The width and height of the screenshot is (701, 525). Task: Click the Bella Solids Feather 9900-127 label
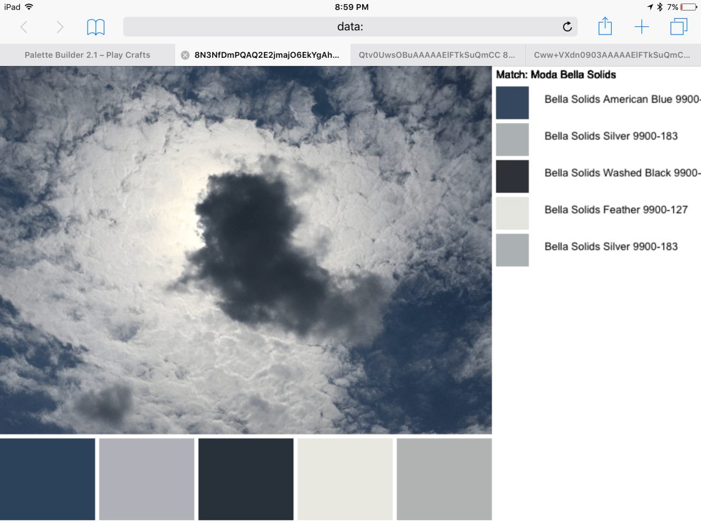[x=616, y=210]
